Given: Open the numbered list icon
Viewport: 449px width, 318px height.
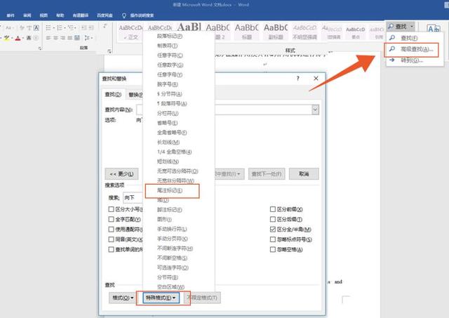Looking at the screenshot, I should click(59, 28).
